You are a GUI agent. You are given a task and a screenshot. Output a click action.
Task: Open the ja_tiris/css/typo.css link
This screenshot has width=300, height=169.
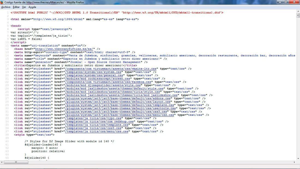click(x=93, y=118)
